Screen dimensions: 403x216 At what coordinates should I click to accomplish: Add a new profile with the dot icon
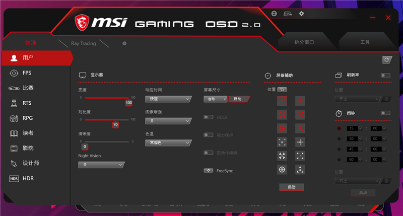coord(124,43)
